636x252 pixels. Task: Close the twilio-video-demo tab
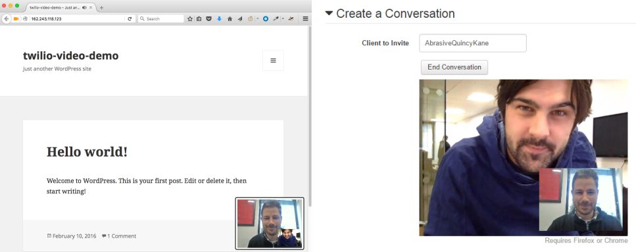(x=91, y=8)
